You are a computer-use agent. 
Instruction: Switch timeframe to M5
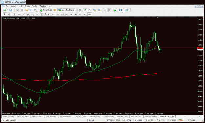pyautogui.click(x=58, y=14)
